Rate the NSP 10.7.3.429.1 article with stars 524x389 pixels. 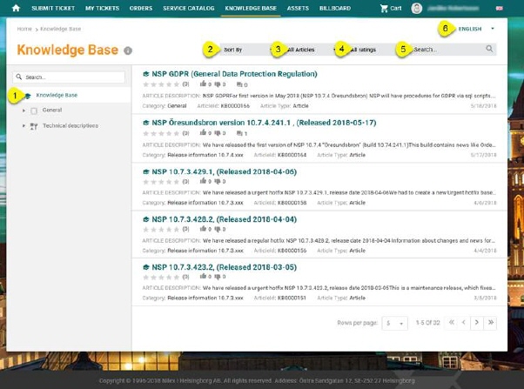click(x=160, y=182)
